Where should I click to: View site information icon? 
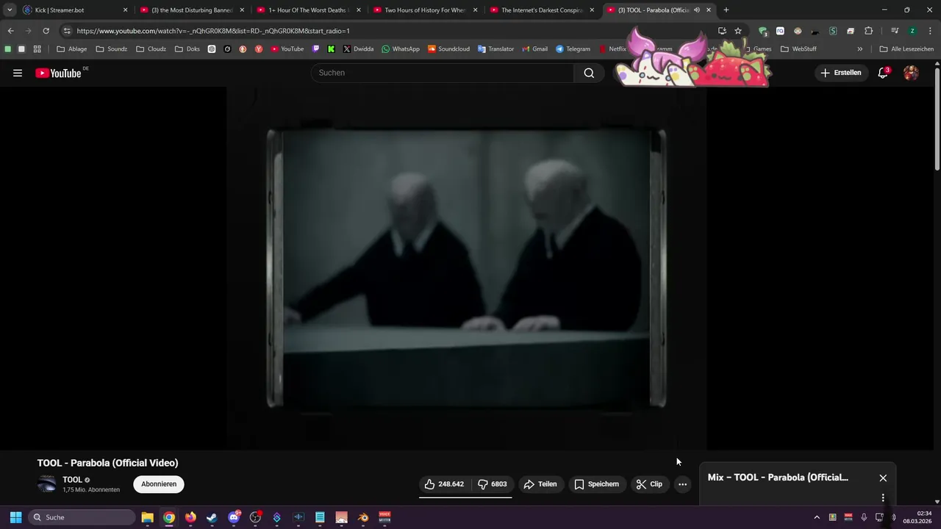coord(67,31)
